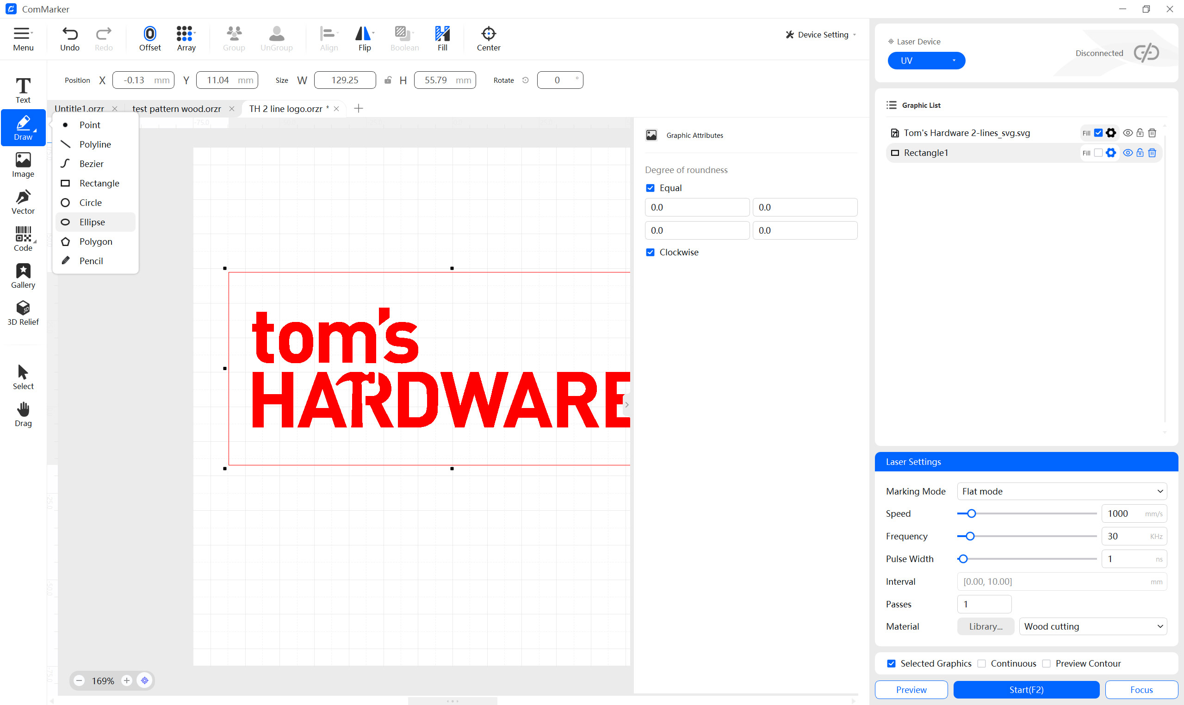This screenshot has height=705, width=1184.
Task: Open the Gallery panel
Action: click(x=23, y=275)
